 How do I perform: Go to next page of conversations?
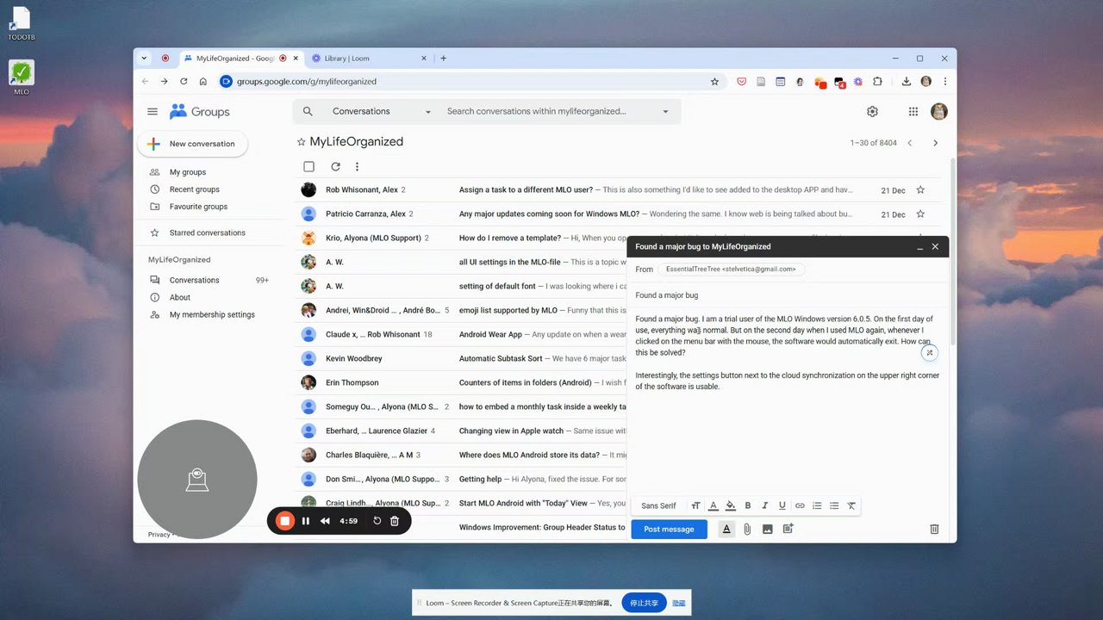[x=935, y=143]
